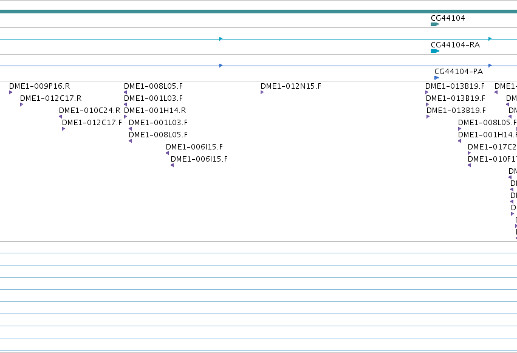This screenshot has height=353, width=517.
Task: Select the DME1-001H14.R feature label
Action: point(155,111)
